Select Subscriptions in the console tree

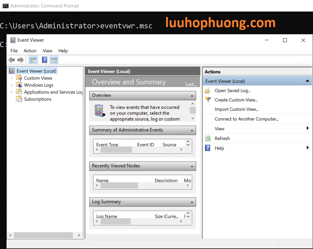click(x=37, y=99)
